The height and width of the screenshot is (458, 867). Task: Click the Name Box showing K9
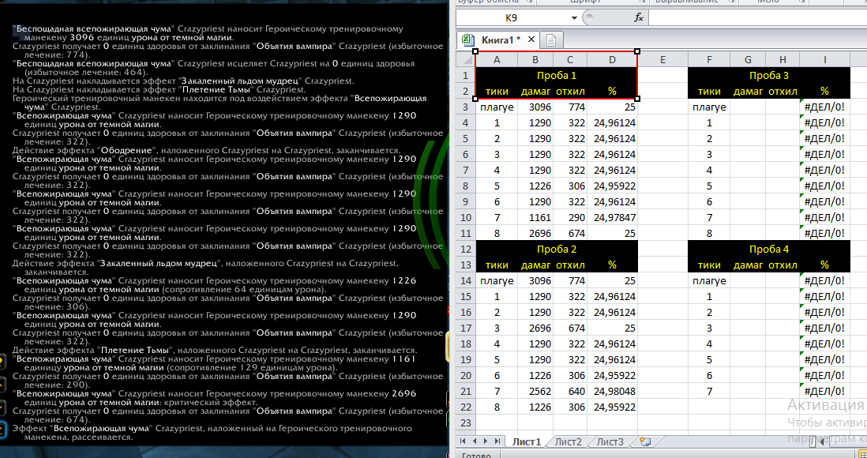[512, 17]
